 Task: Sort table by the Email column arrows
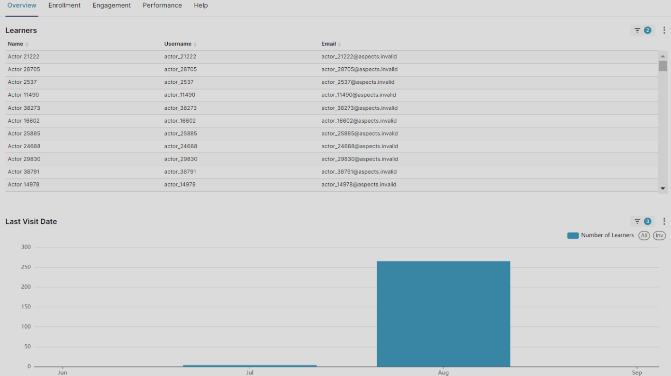click(x=339, y=44)
